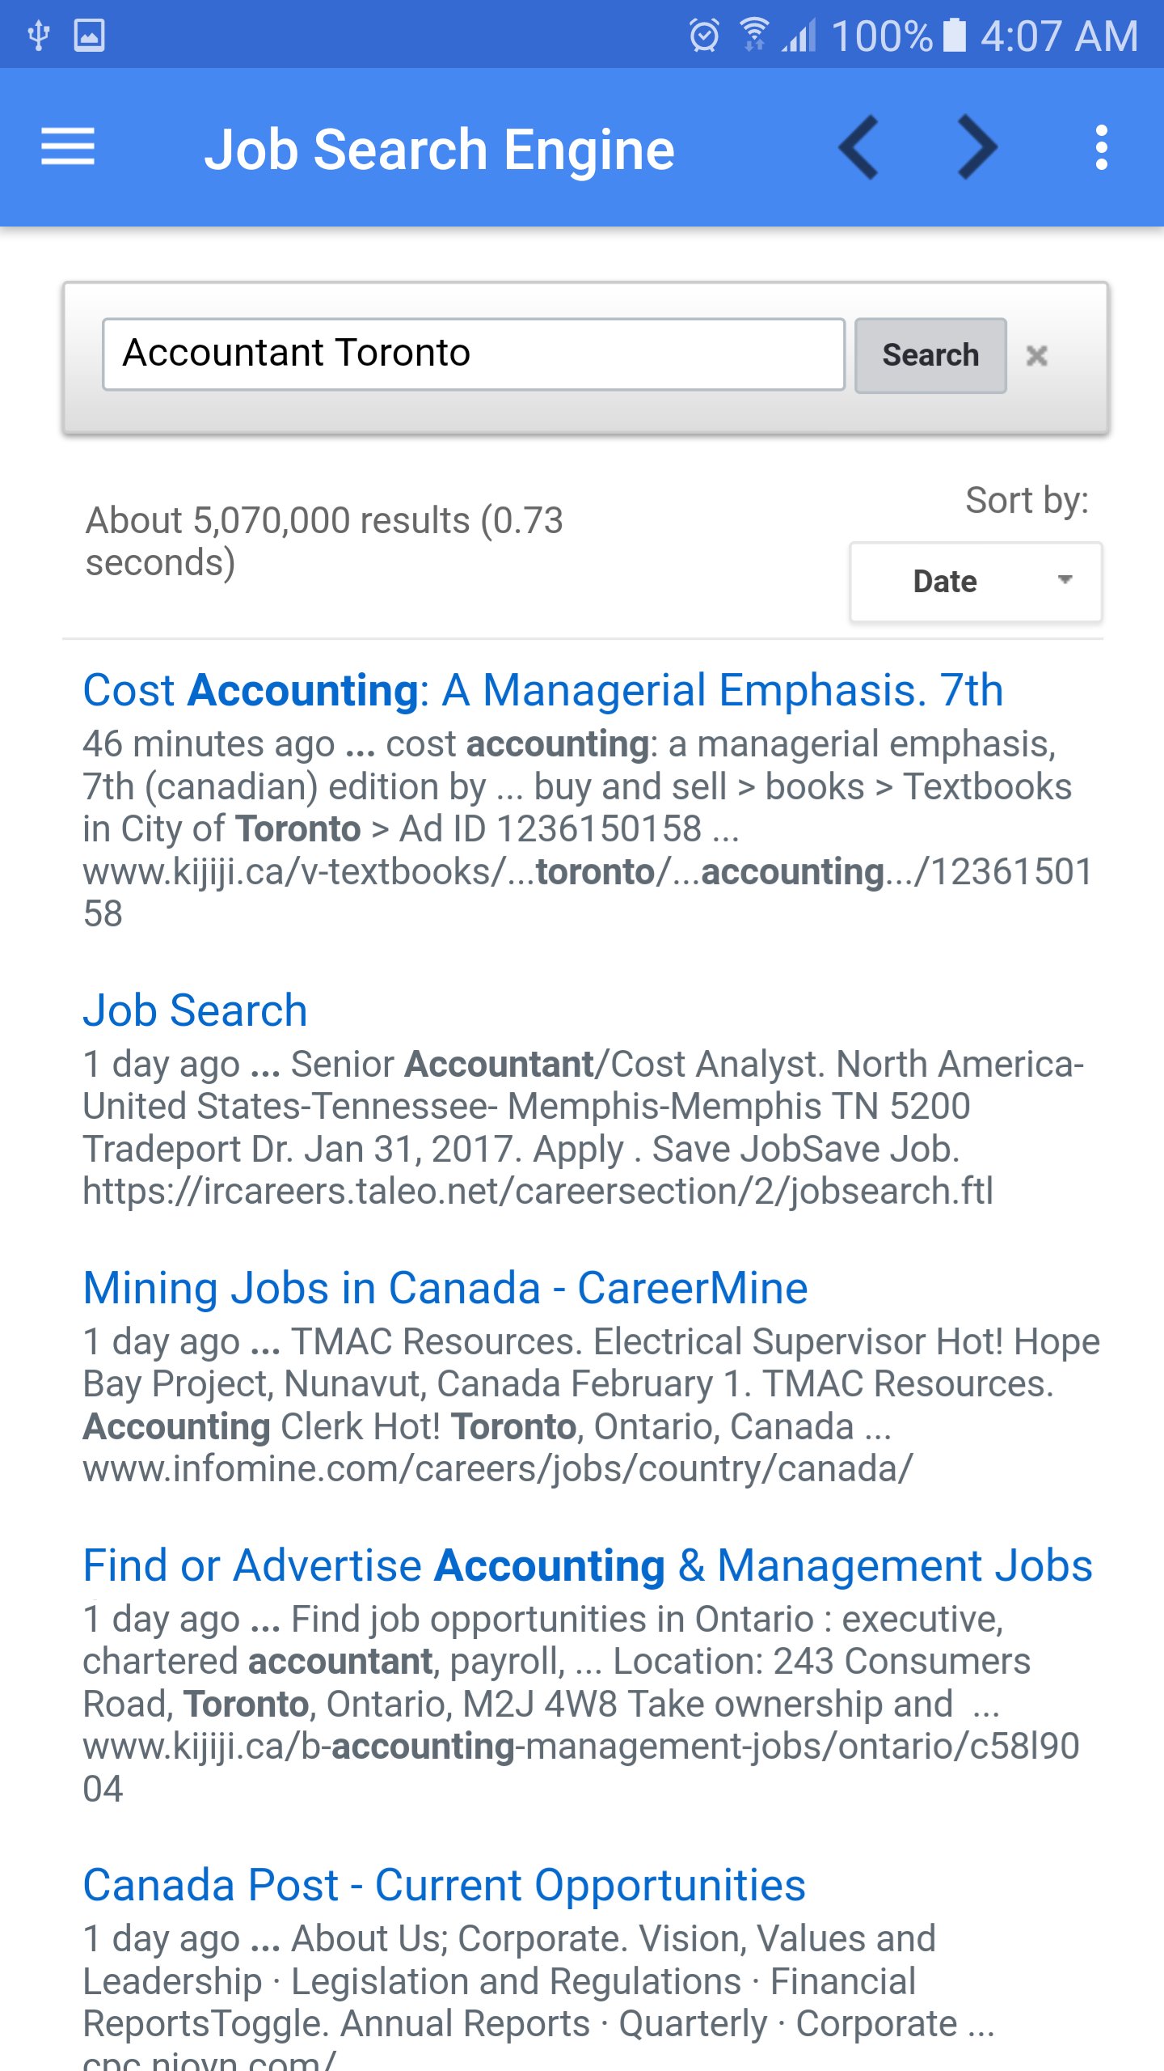This screenshot has height=2071, width=1164.
Task: Tap the battery status icon
Action: tap(955, 36)
